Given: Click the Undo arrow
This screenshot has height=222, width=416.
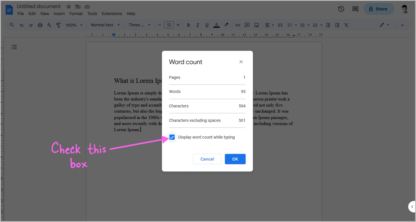Looking at the screenshot, I should [22, 25].
